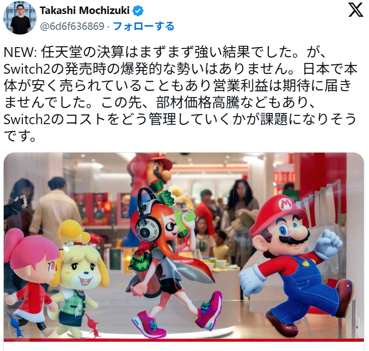Open the @6d6f636869 handle link

[72, 26]
